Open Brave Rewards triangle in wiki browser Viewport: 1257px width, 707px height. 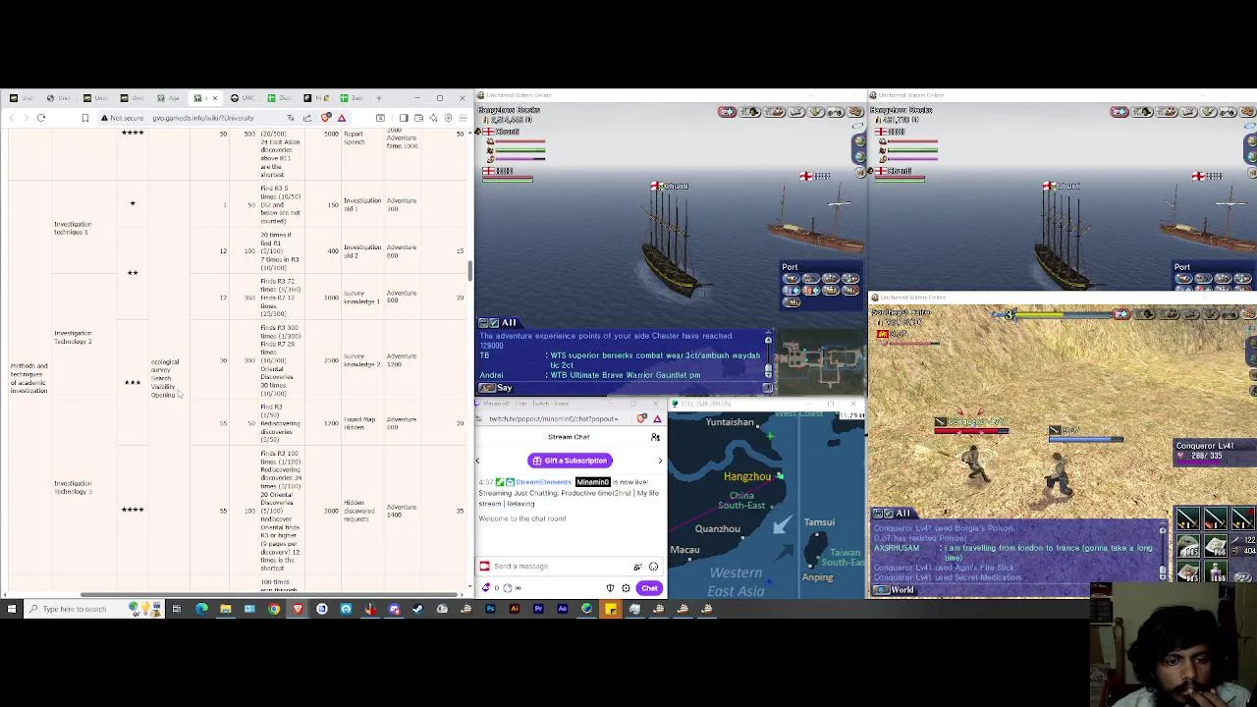click(342, 118)
